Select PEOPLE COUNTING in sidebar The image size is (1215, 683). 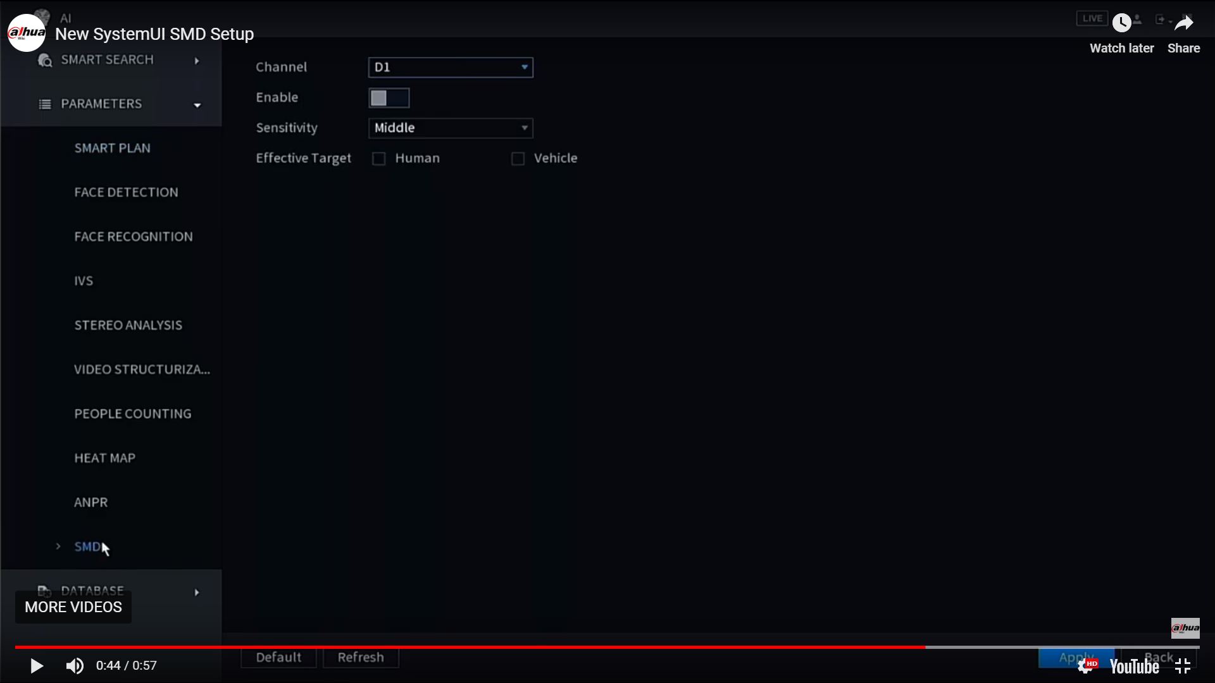(132, 414)
